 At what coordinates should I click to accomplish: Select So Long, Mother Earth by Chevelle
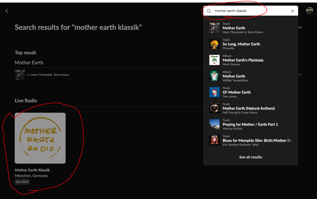pos(241,44)
